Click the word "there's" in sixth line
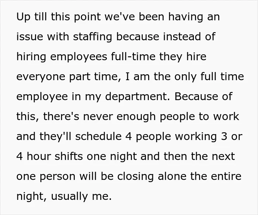Viewport: 258px width, 215px height. [x=61, y=116]
